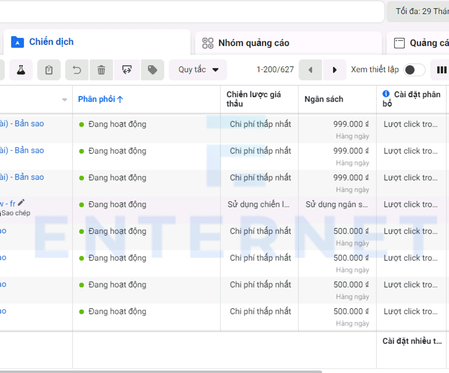Switch to the Quảng cáo tab
449x373 pixels.
(418, 43)
